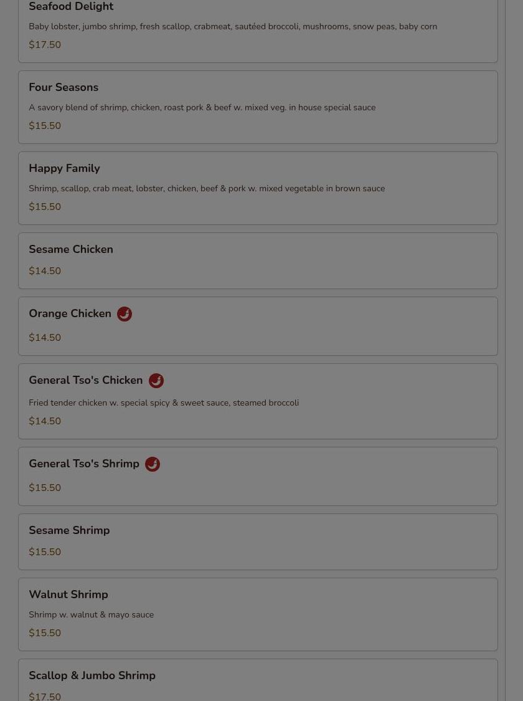Select the Sesame Shrimp dish
This screenshot has height=701, width=523.
69,531
